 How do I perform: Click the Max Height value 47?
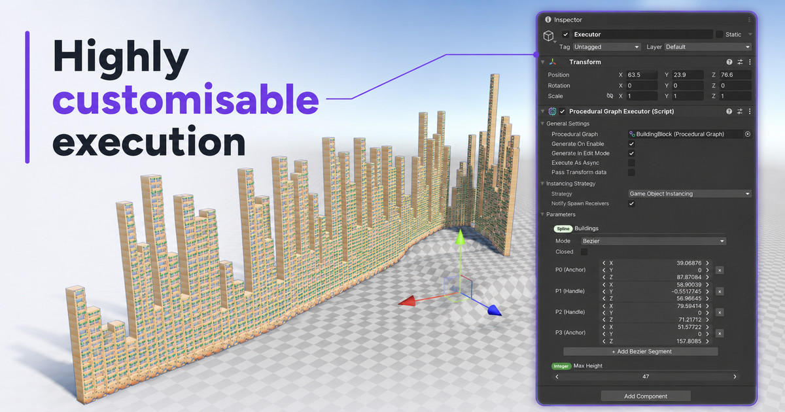pyautogui.click(x=646, y=377)
